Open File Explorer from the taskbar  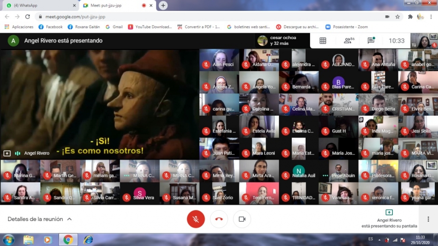28,240
